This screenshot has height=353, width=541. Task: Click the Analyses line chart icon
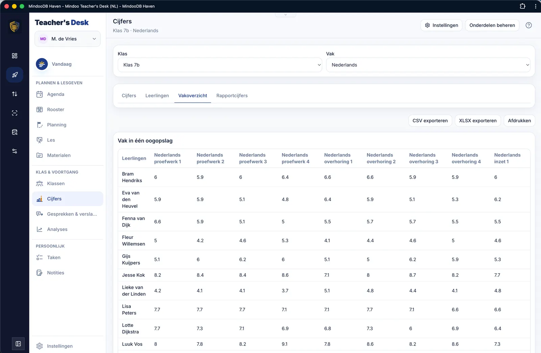40,229
